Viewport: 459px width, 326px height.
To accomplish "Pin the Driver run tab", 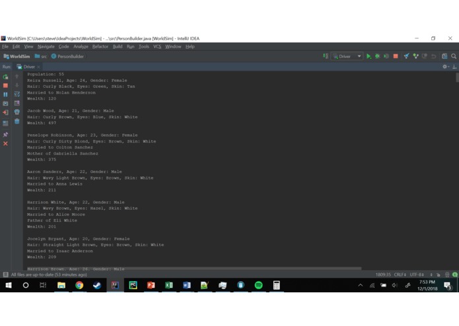I will click(x=5, y=135).
